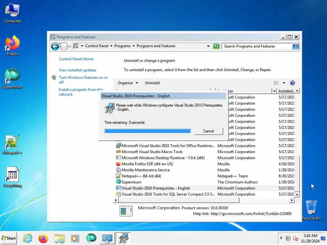Click the Mozilla Firefox ESR row icon
Screen dimensions: 327x245
coord(118,164)
